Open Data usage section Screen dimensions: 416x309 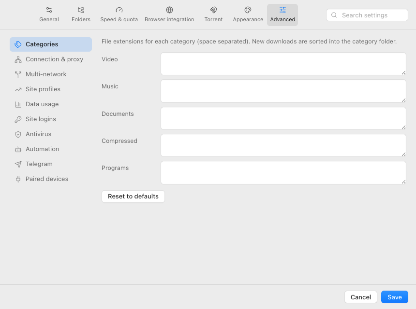pos(51,104)
